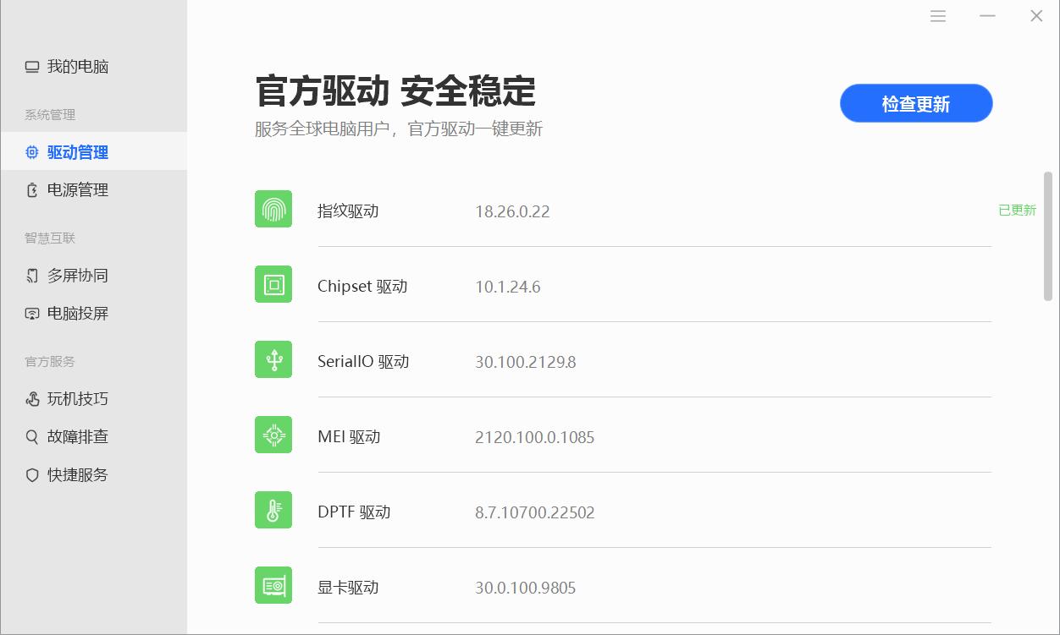Select the DPTF thermal driver icon

tap(273, 510)
